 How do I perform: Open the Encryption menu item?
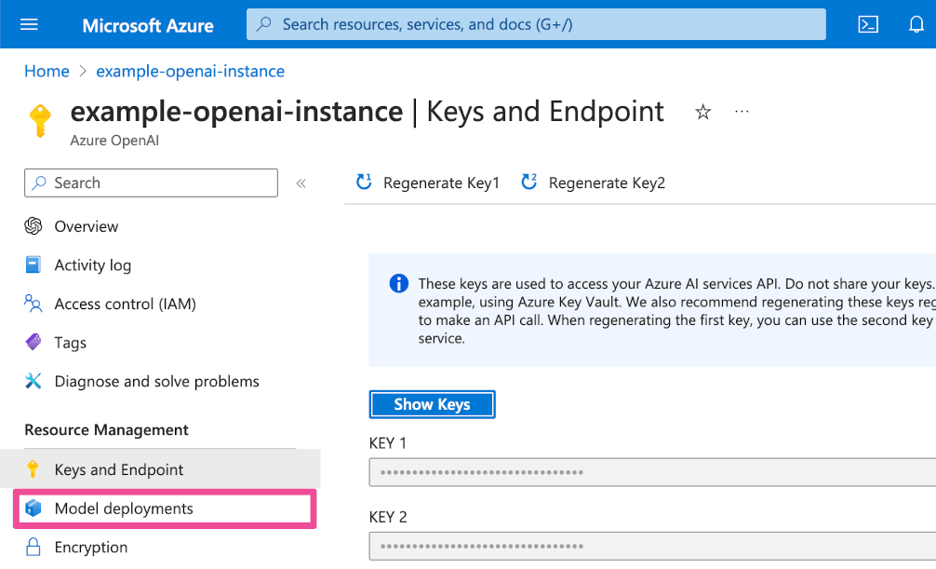point(90,548)
